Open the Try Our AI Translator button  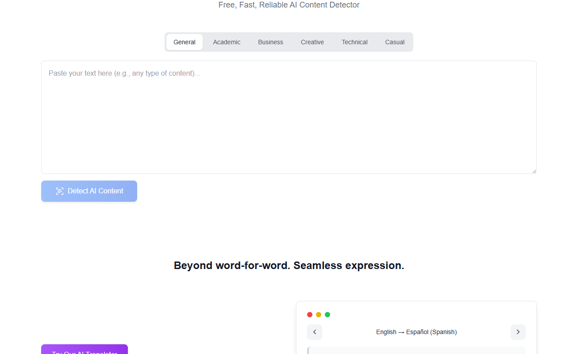(85, 350)
